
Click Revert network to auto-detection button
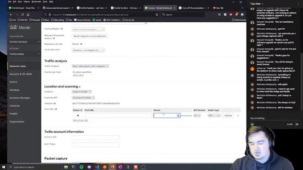pos(90,36)
